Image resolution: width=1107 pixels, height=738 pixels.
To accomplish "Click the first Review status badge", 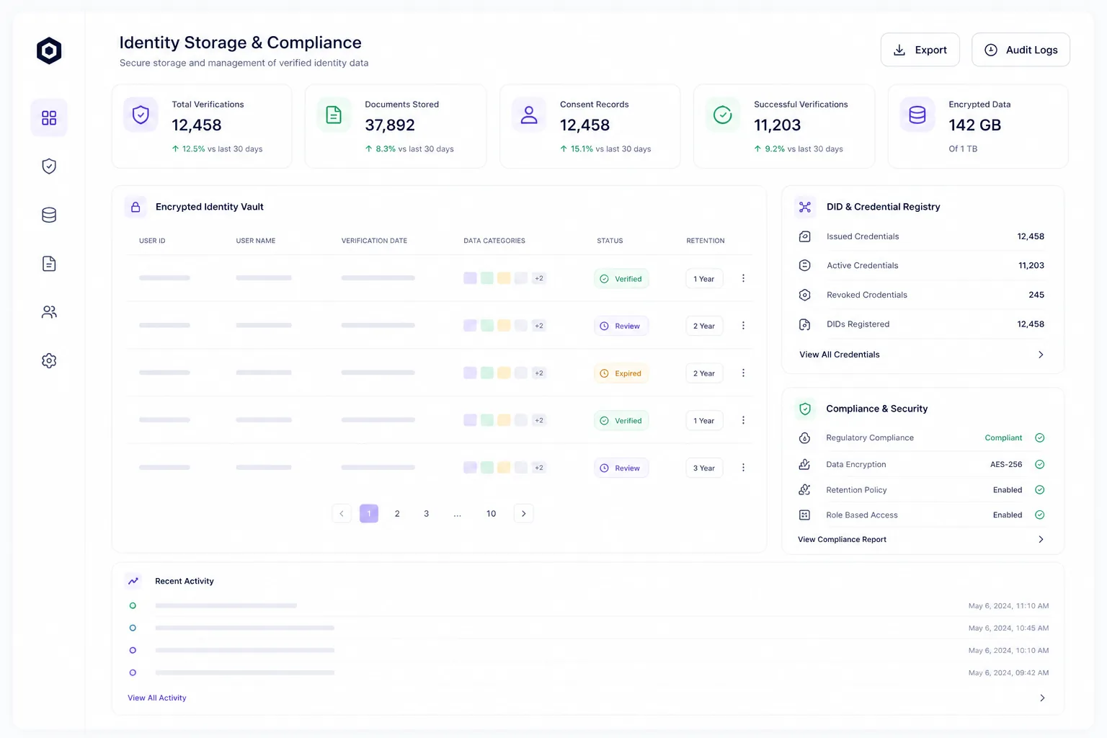I will 621,326.
